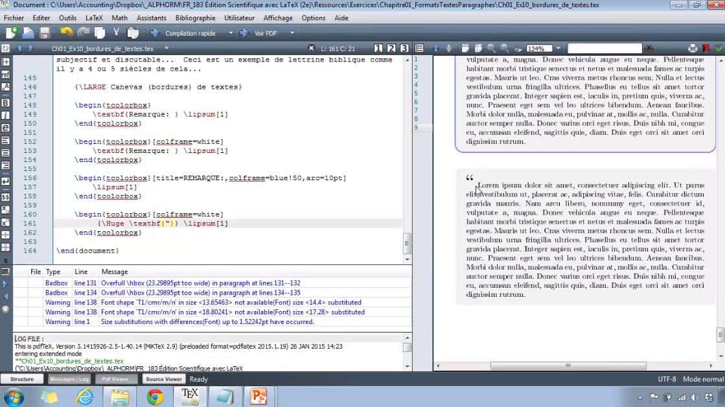
Task: Toggle the Structure panel at the bottom
Action: coord(23,378)
